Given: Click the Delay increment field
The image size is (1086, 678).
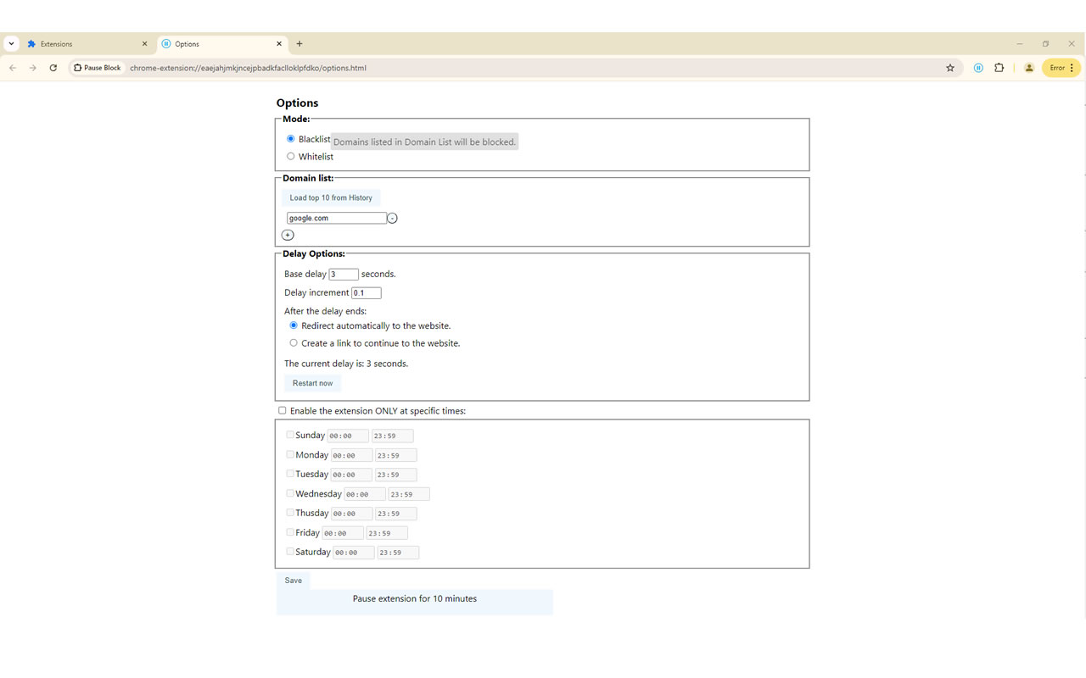Looking at the screenshot, I should [367, 293].
